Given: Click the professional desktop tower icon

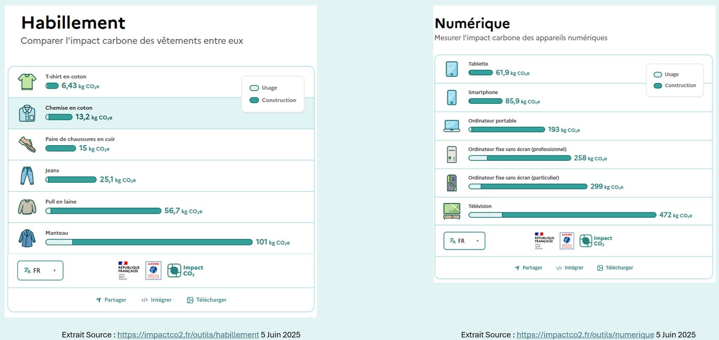Looking at the screenshot, I should point(452,154).
